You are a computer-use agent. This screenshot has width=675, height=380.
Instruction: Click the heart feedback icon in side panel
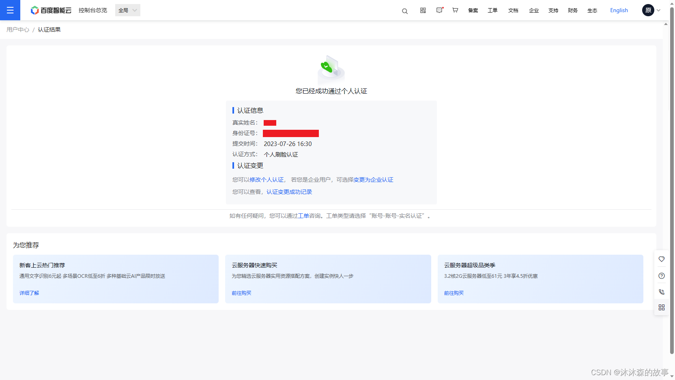[662, 259]
